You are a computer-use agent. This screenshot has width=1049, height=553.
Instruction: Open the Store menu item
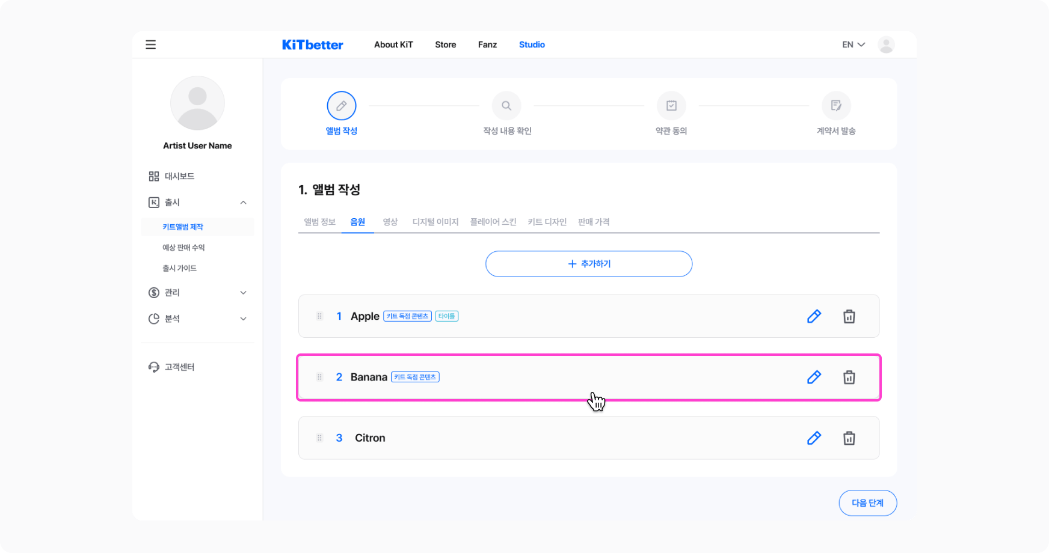445,44
